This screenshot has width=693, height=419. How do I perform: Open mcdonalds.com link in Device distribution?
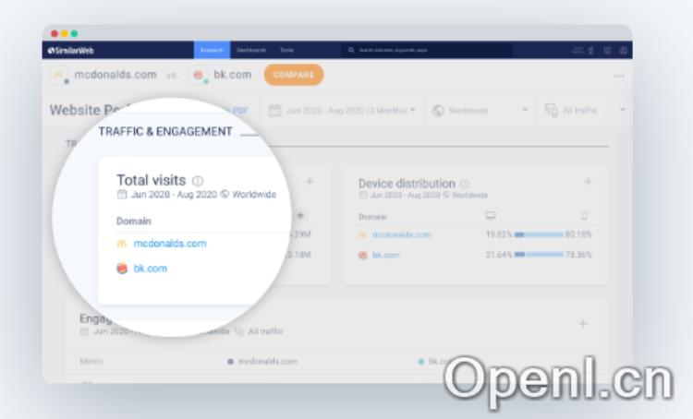pos(402,235)
